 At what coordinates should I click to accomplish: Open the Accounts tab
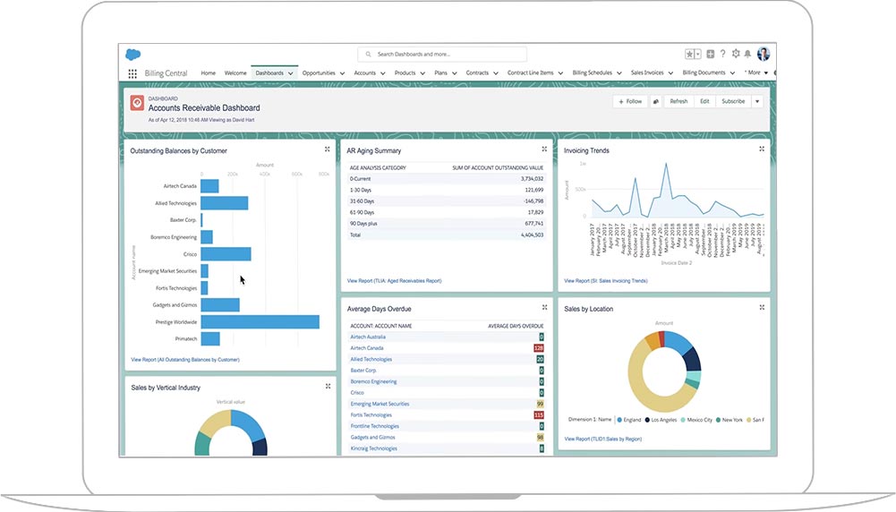364,73
